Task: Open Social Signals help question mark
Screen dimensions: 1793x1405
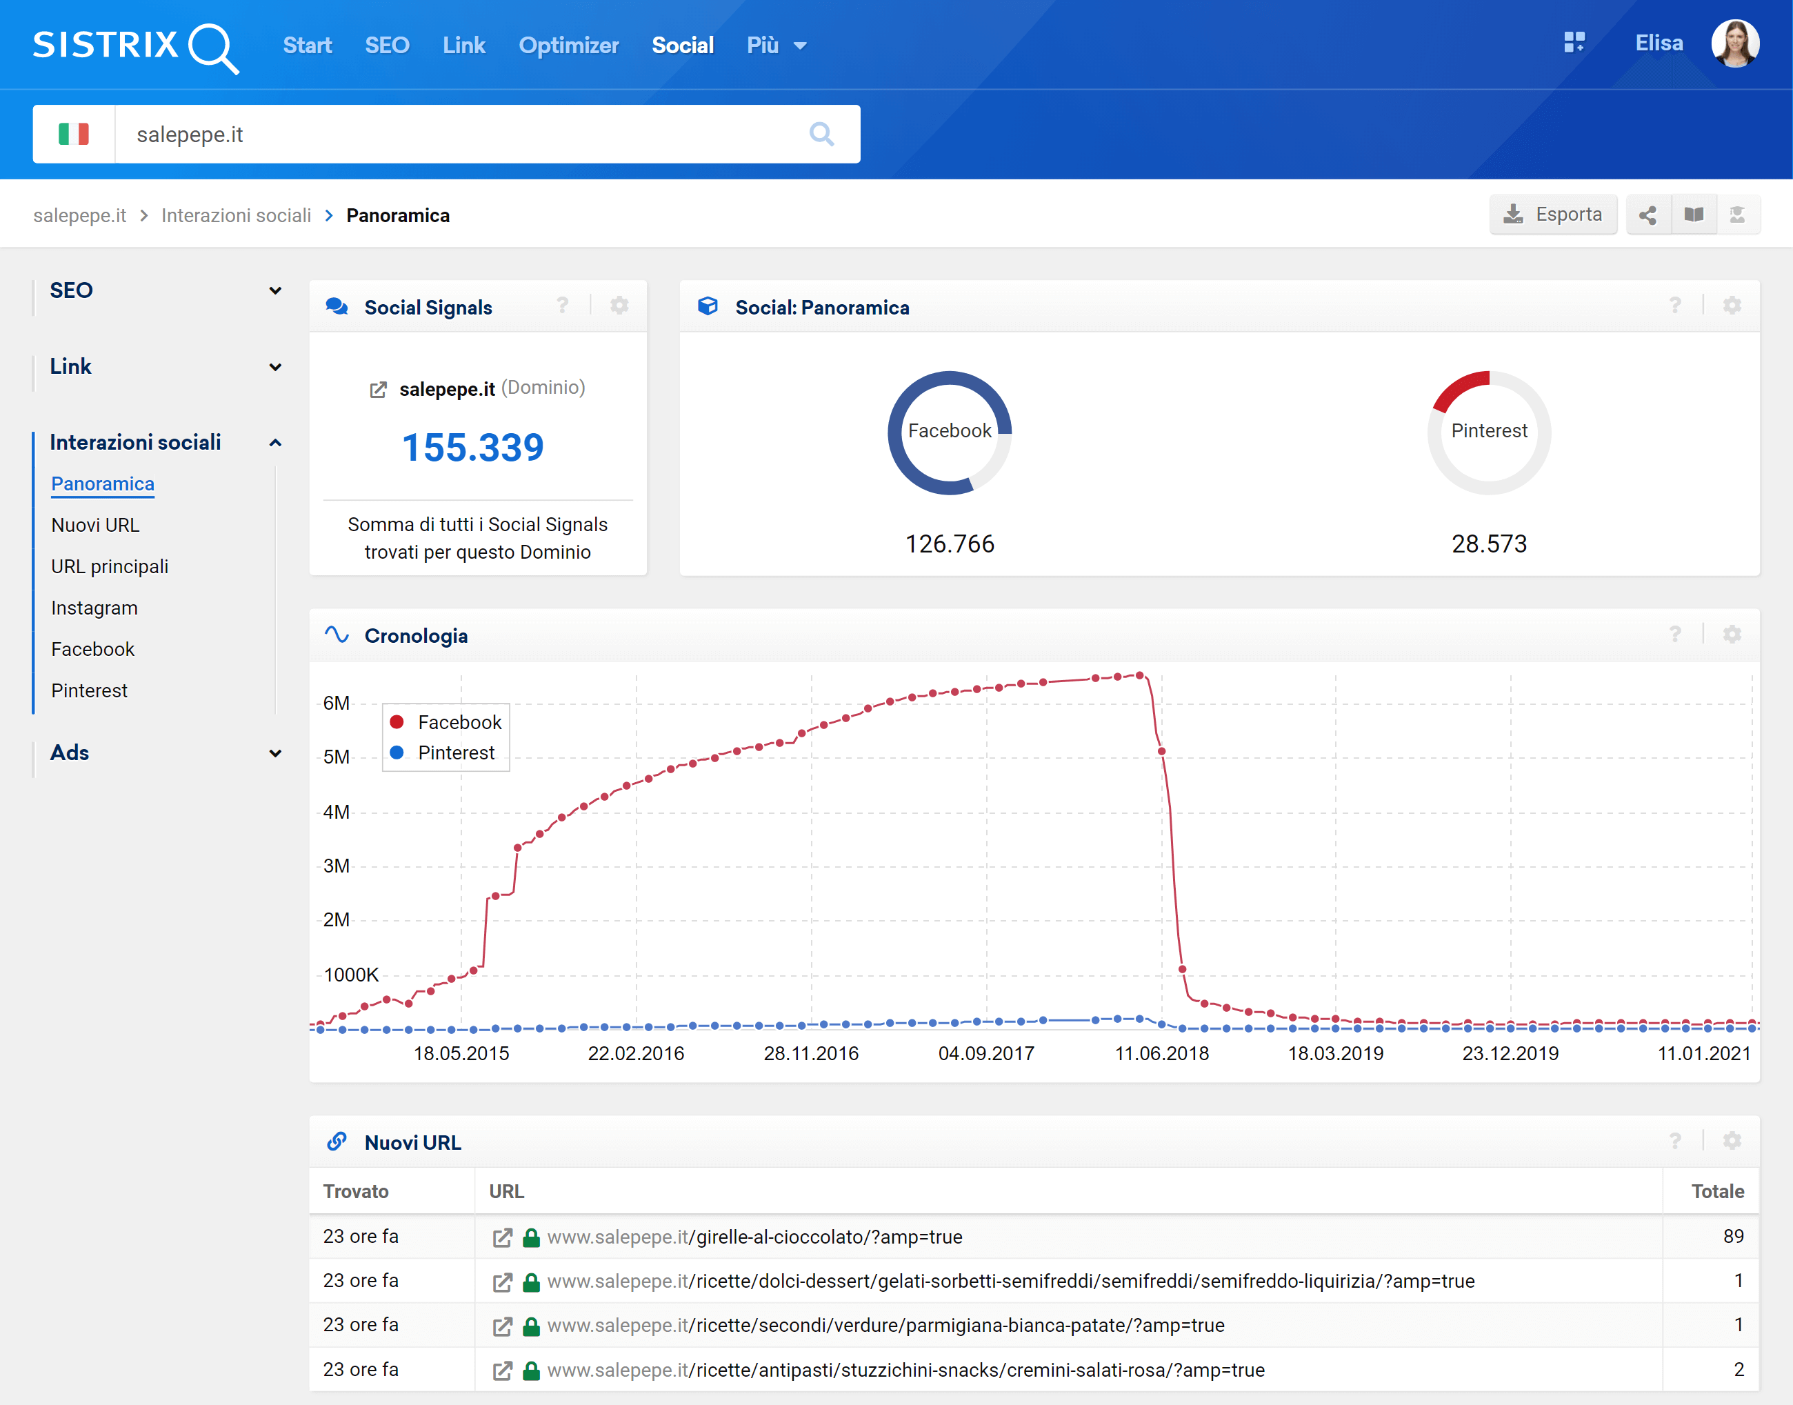Action: pyautogui.click(x=563, y=306)
